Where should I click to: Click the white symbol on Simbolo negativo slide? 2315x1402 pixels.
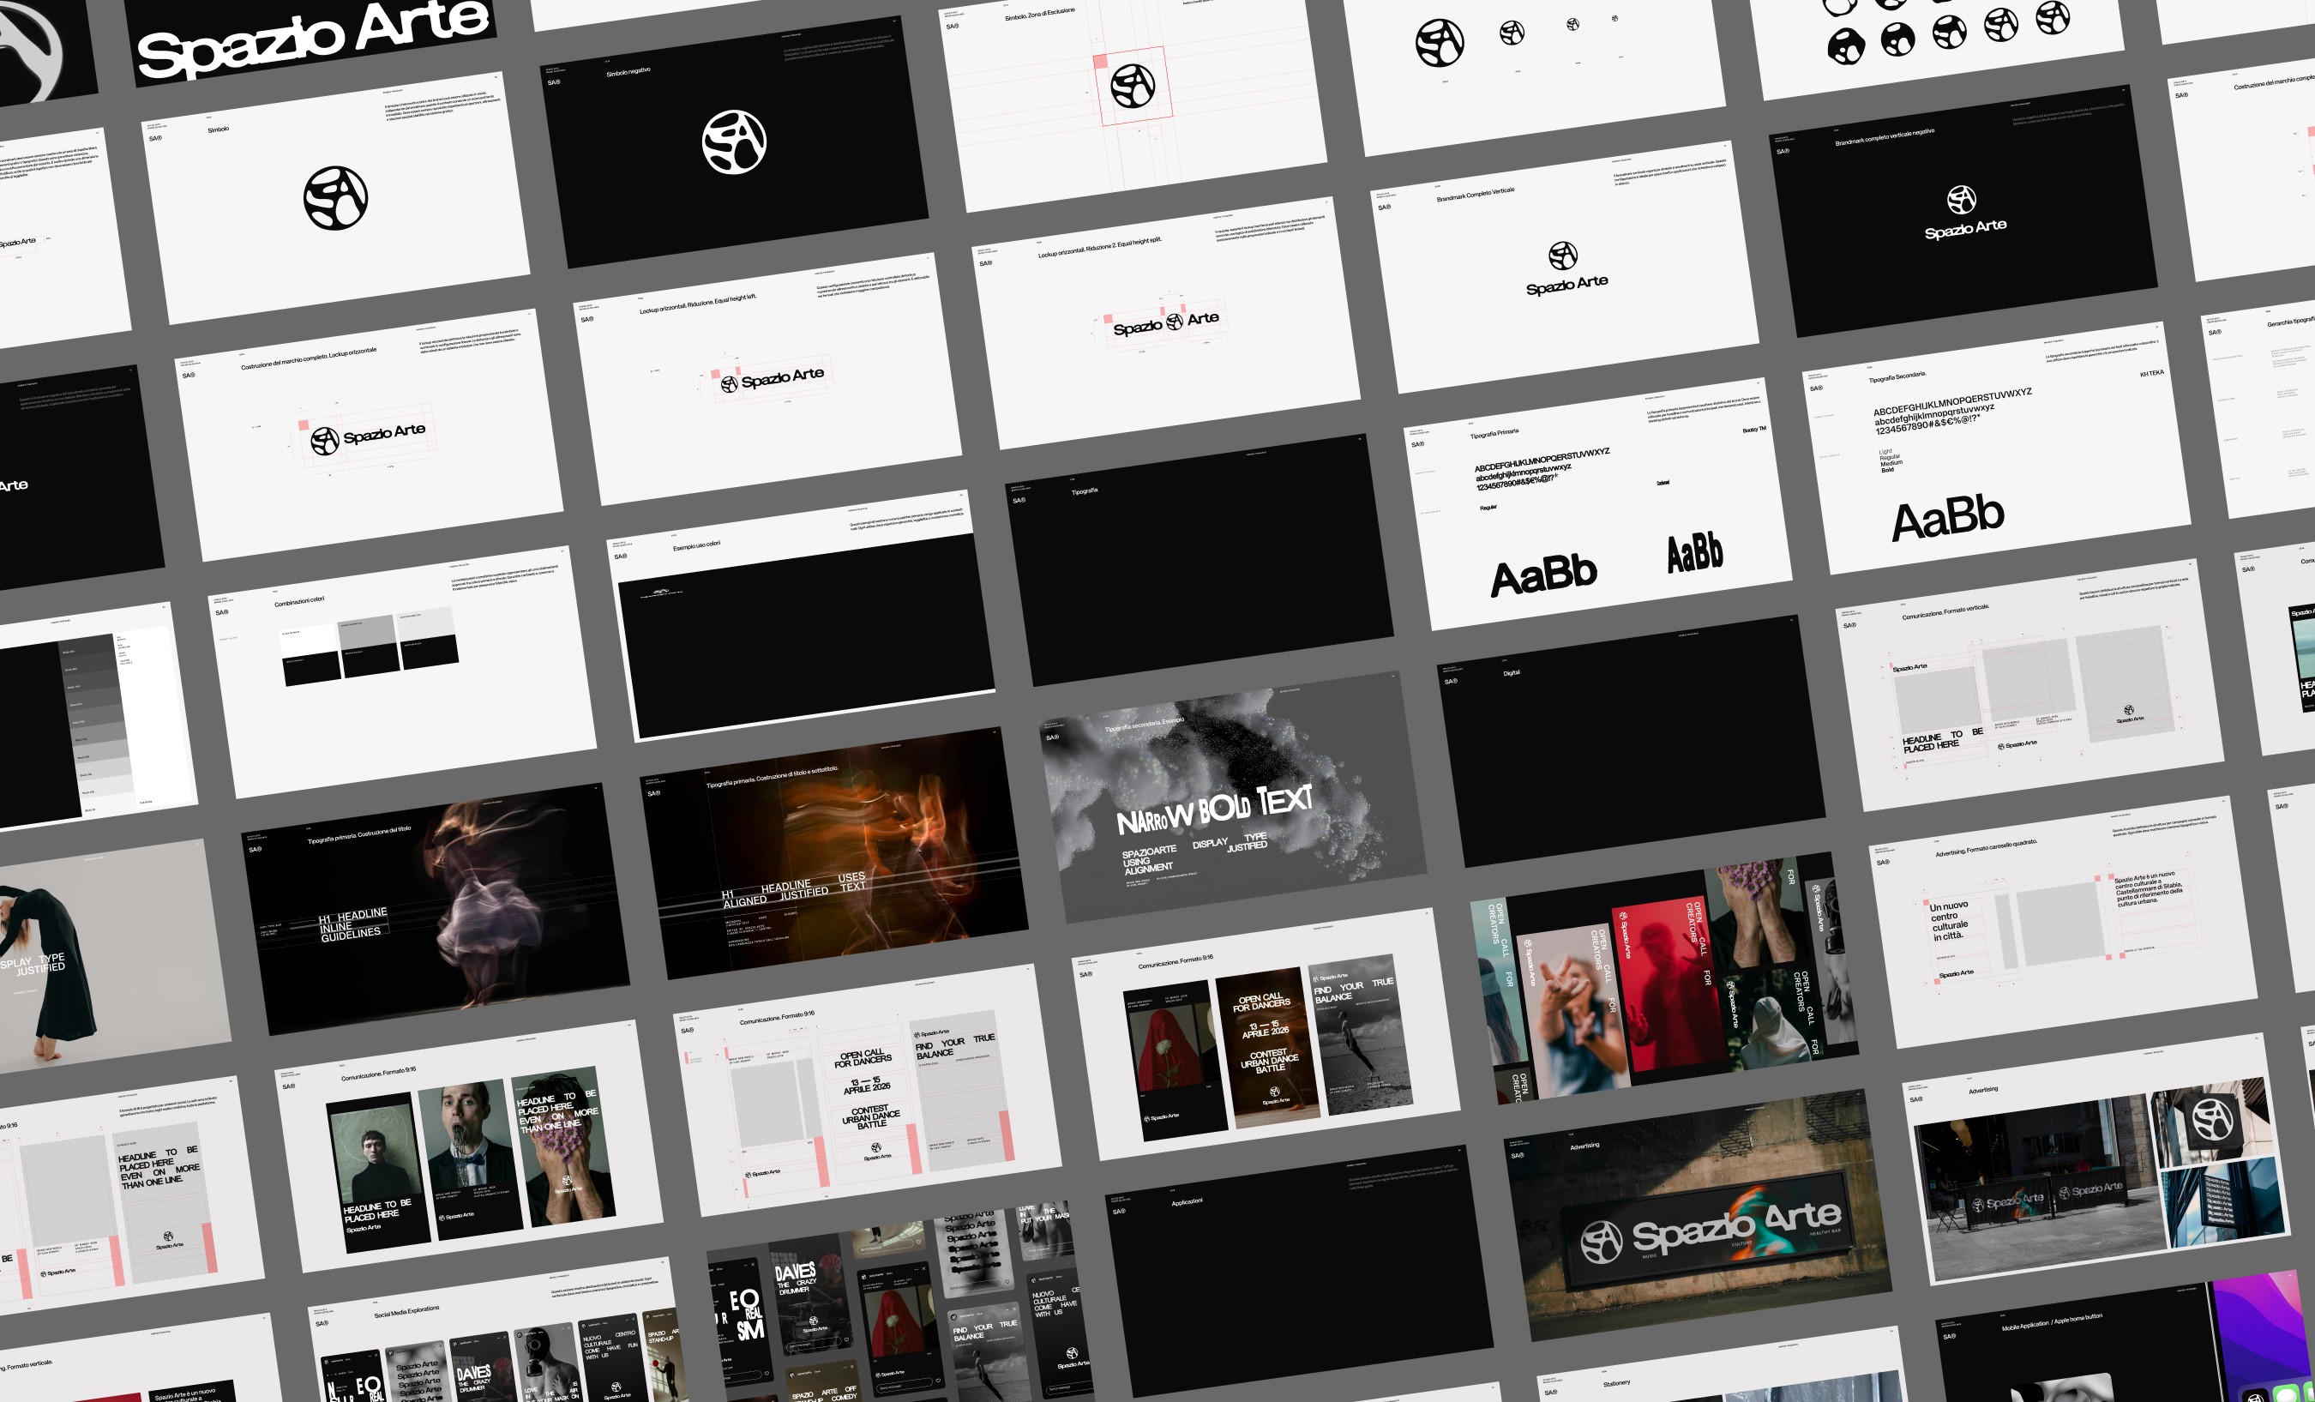[734, 141]
